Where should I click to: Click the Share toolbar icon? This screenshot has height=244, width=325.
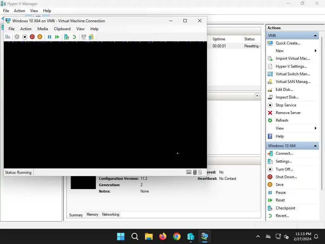pyautogui.click(x=91, y=37)
